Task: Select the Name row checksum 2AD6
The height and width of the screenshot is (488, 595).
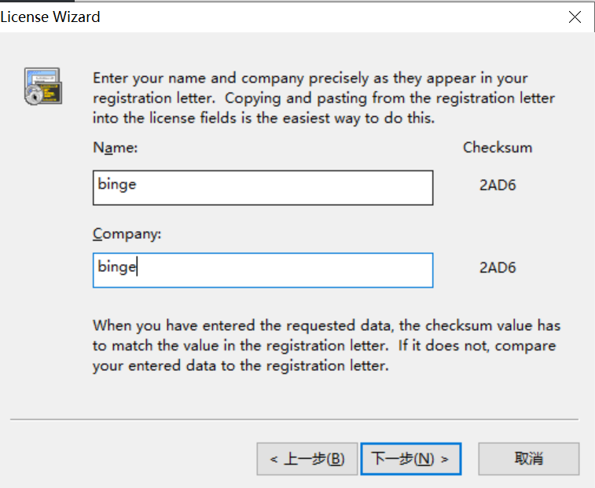Action: [x=498, y=187]
